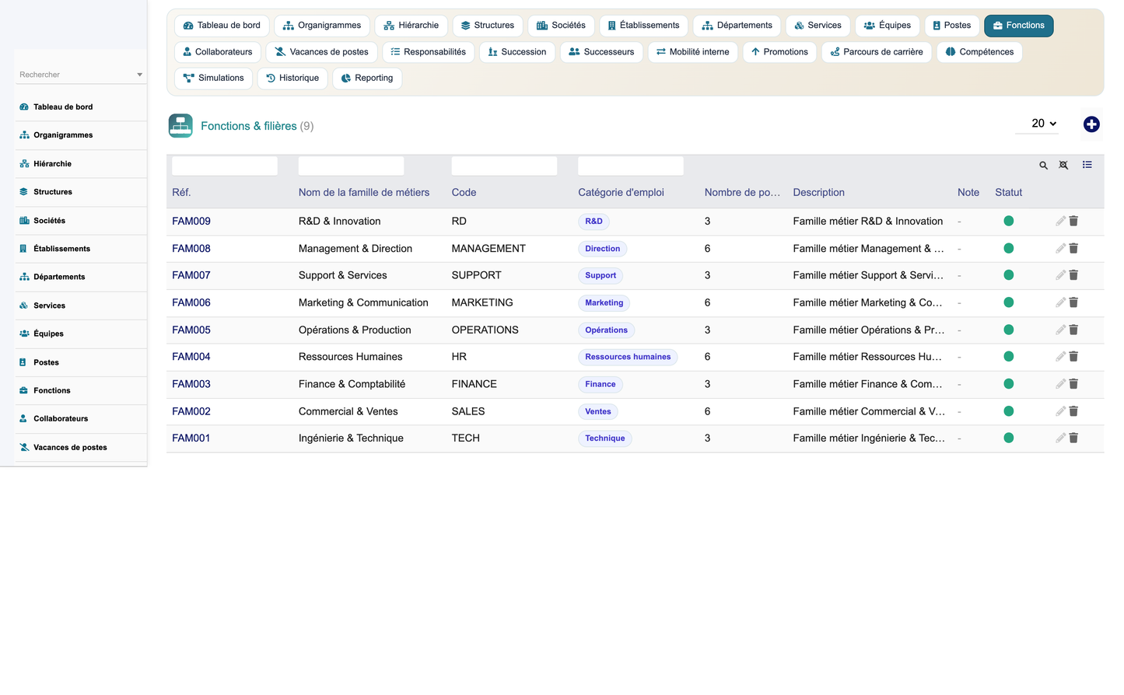
Task: Open the Tableau de bord tab
Action: pos(222,26)
